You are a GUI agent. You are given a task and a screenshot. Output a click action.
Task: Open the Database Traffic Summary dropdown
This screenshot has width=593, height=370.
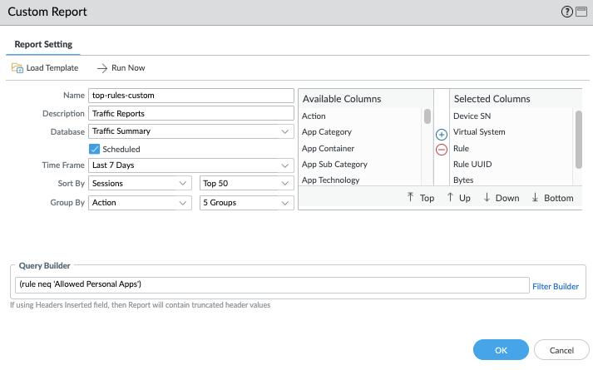(284, 131)
